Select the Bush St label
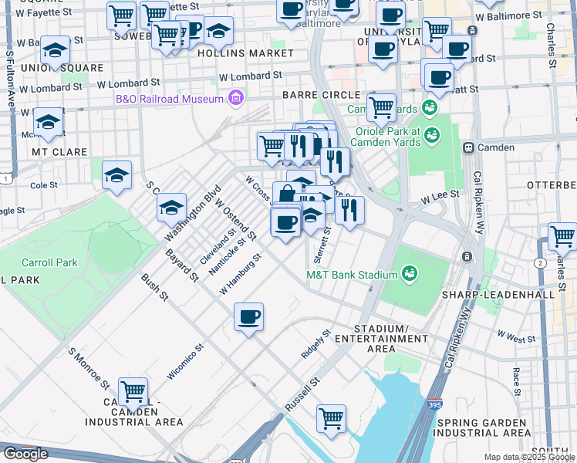This screenshot has height=463, width=577. 154,287
